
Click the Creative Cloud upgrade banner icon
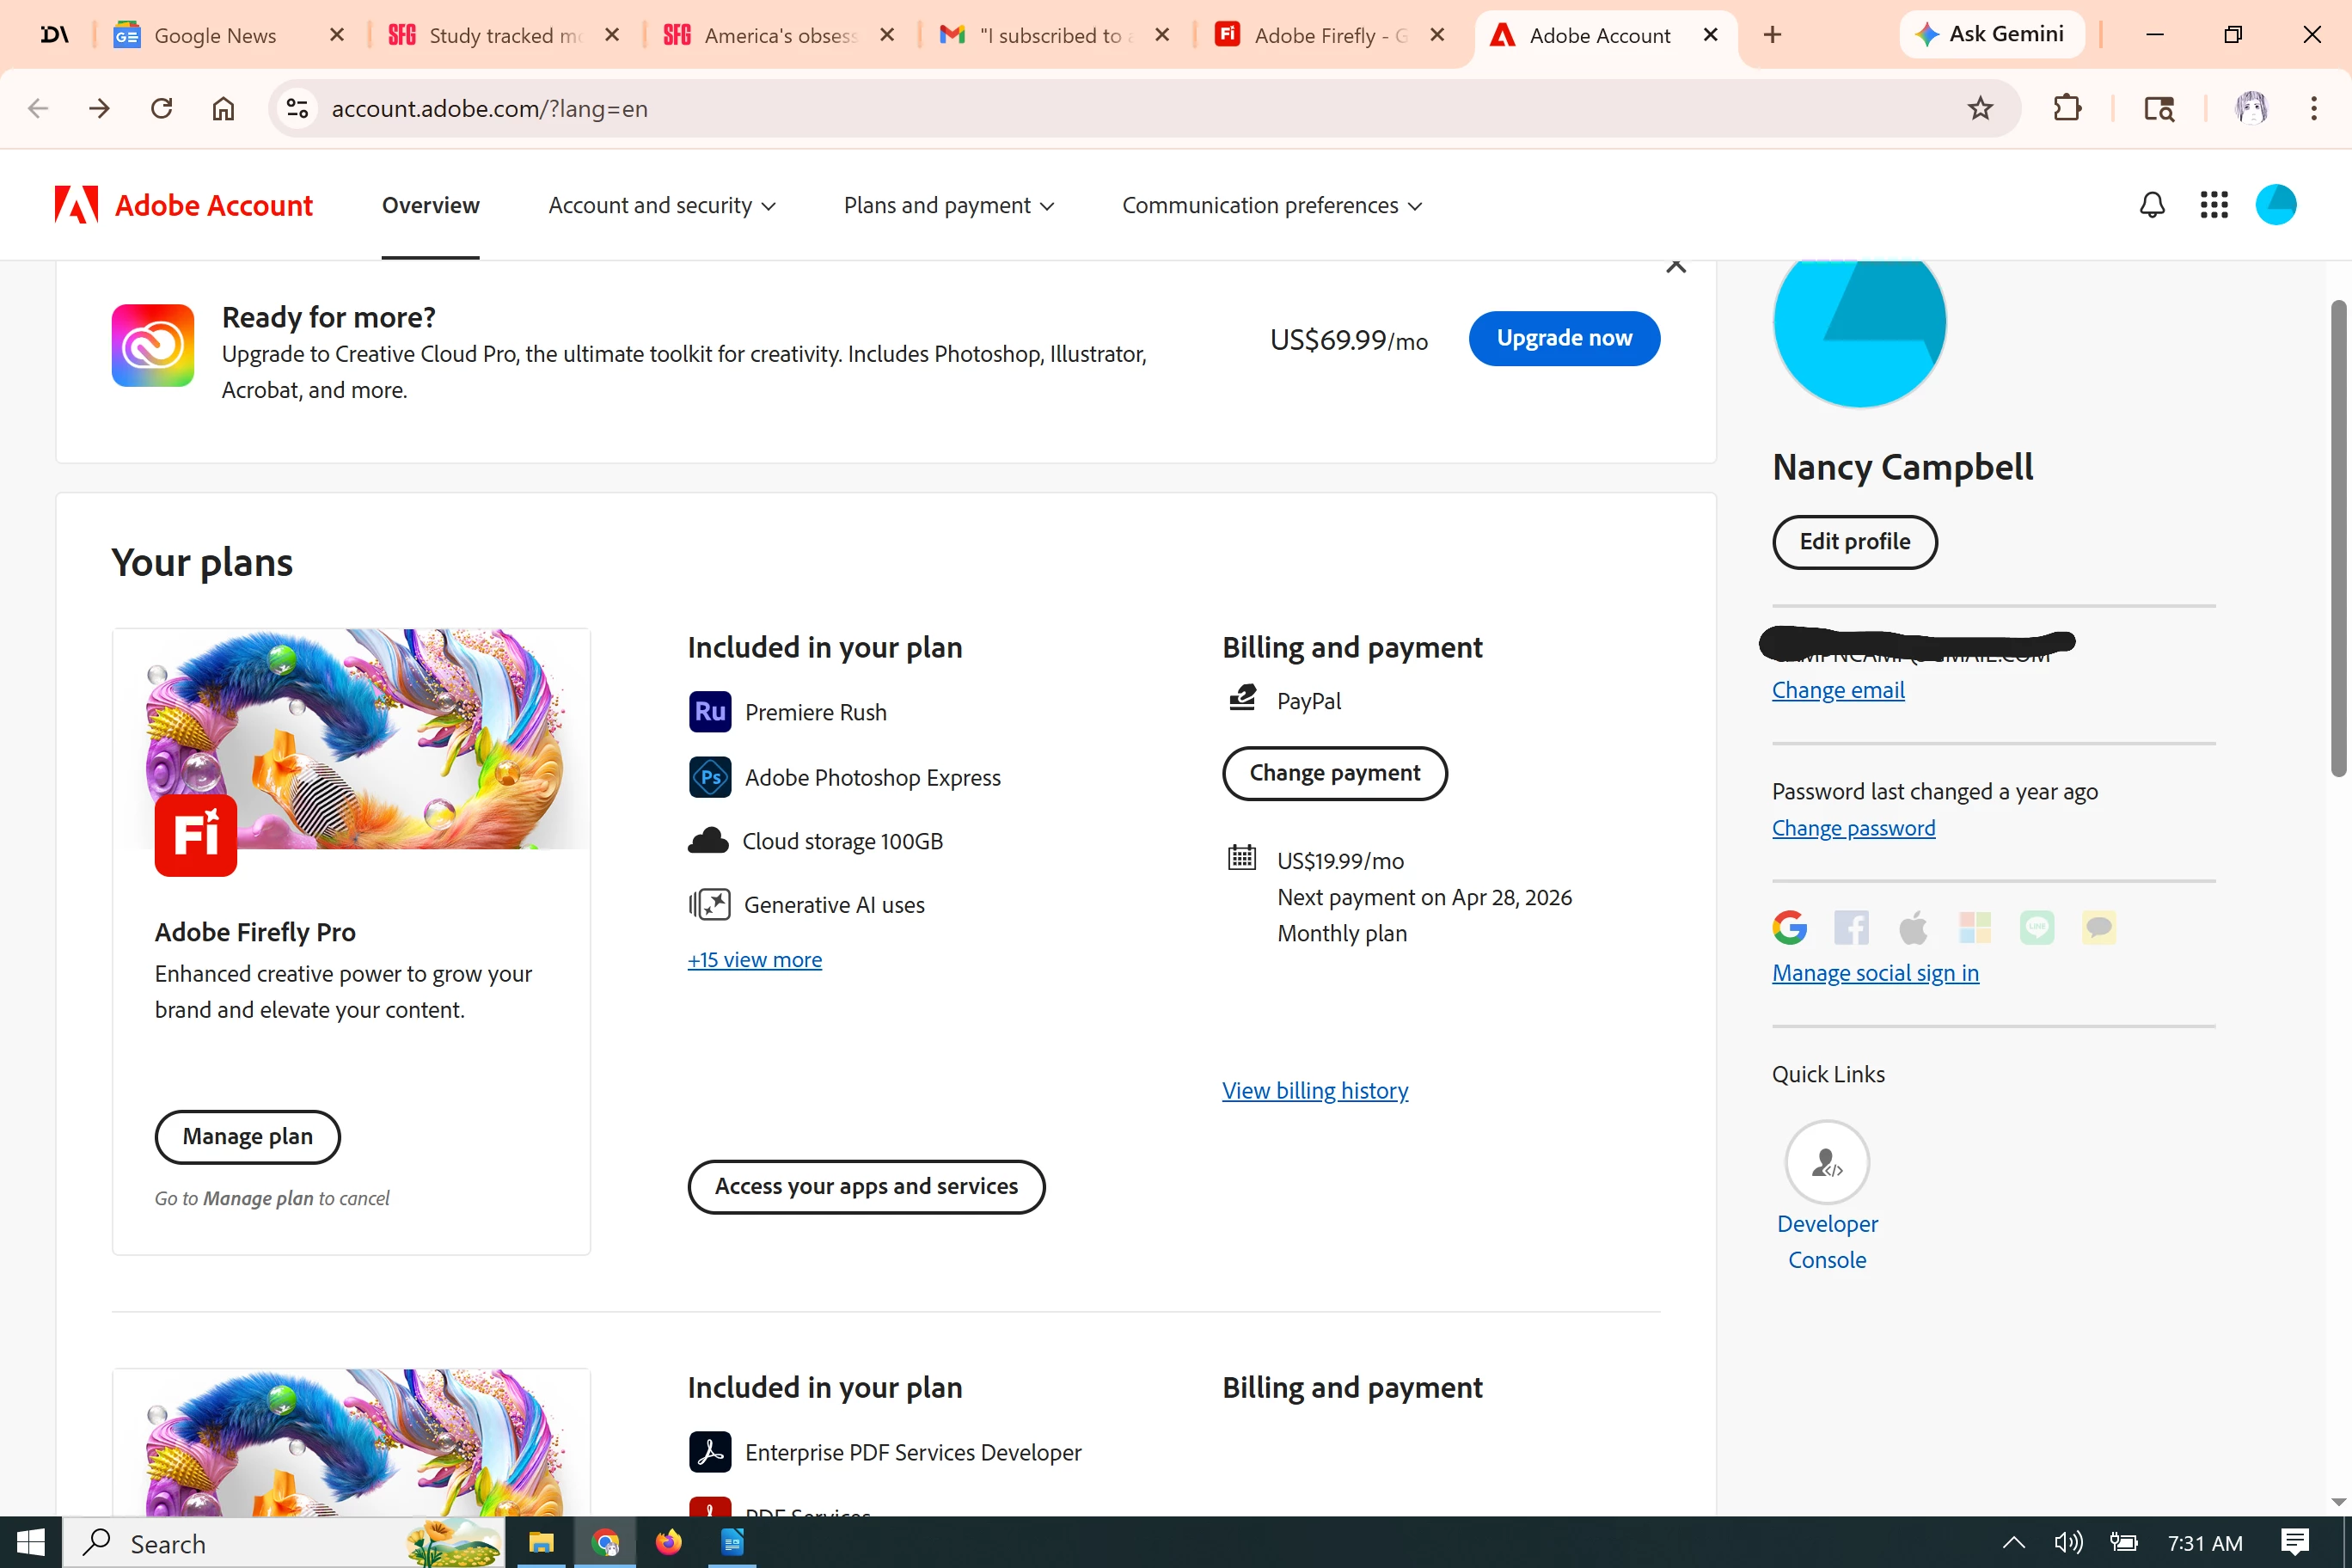(x=153, y=345)
